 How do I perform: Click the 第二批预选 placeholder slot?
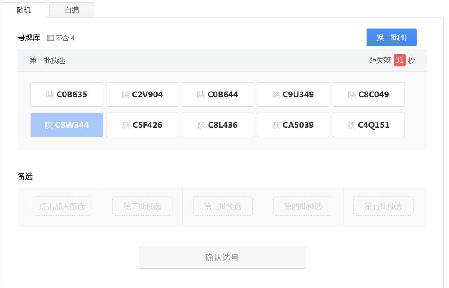click(142, 206)
